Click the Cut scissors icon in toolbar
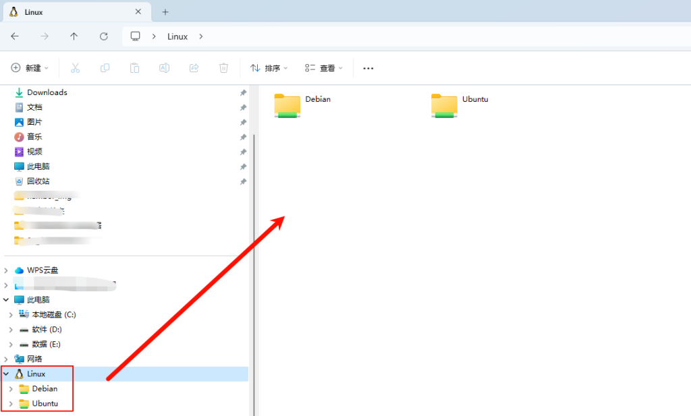Screen dimensions: 691x416 tap(75, 68)
